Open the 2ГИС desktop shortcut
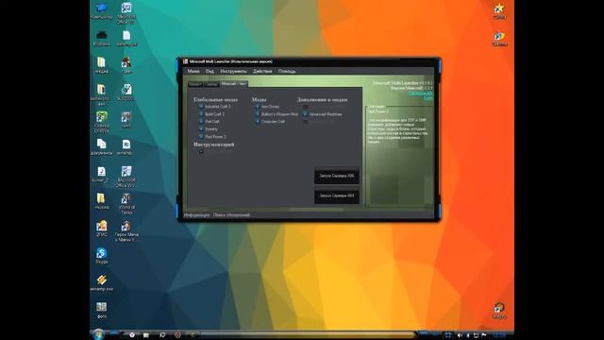604x340 pixels. tap(101, 229)
